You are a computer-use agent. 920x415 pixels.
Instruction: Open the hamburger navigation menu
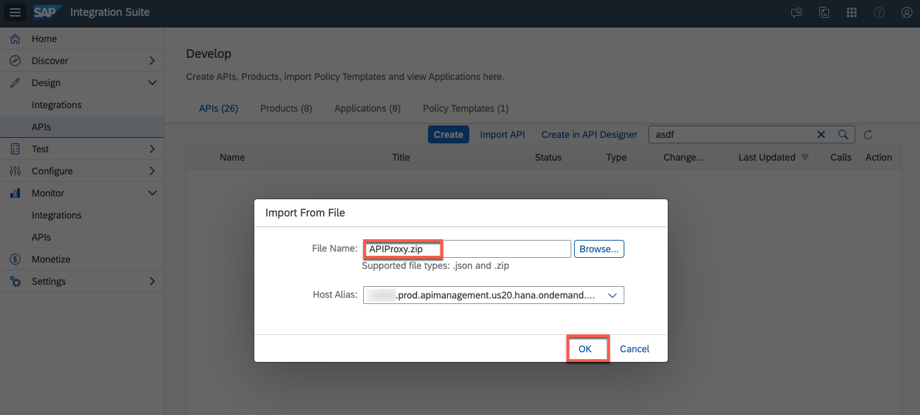tap(15, 12)
